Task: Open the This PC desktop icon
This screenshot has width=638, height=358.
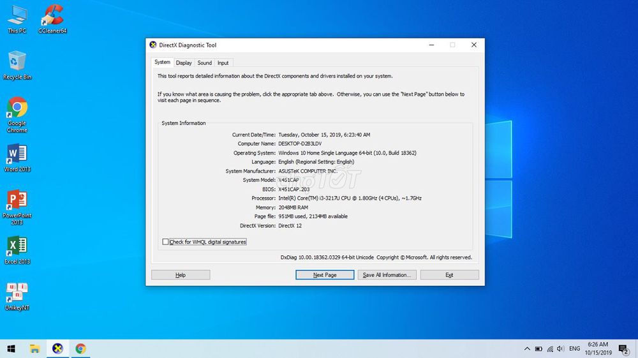Action: (17, 19)
